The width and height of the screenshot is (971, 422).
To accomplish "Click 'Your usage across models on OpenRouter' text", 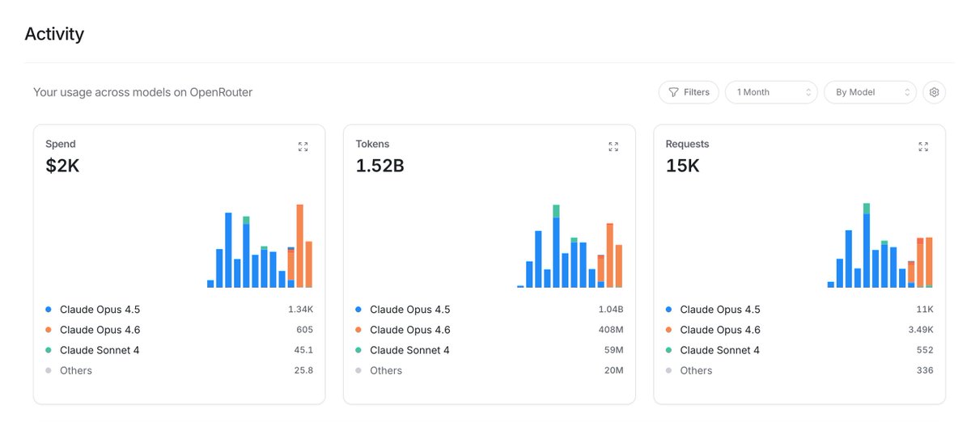I will [x=142, y=92].
